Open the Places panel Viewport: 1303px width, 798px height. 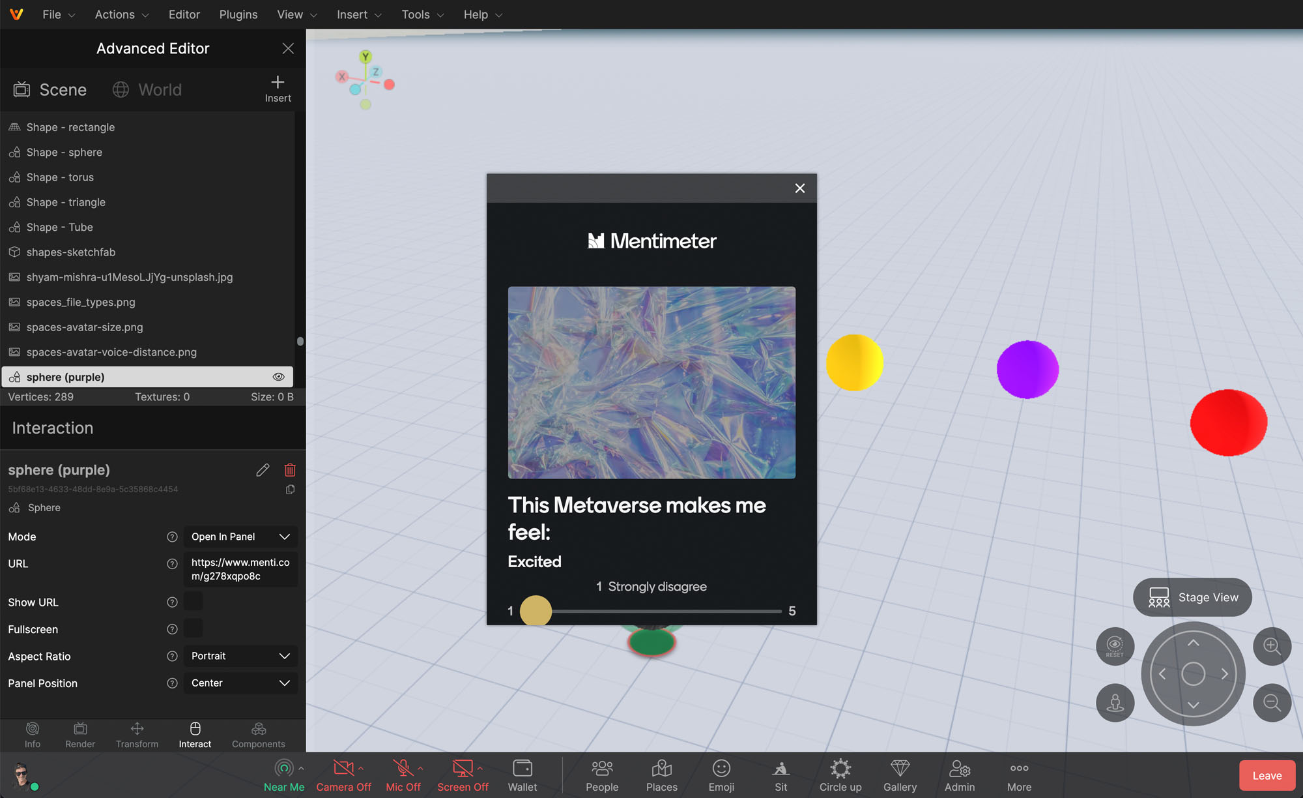pos(661,775)
